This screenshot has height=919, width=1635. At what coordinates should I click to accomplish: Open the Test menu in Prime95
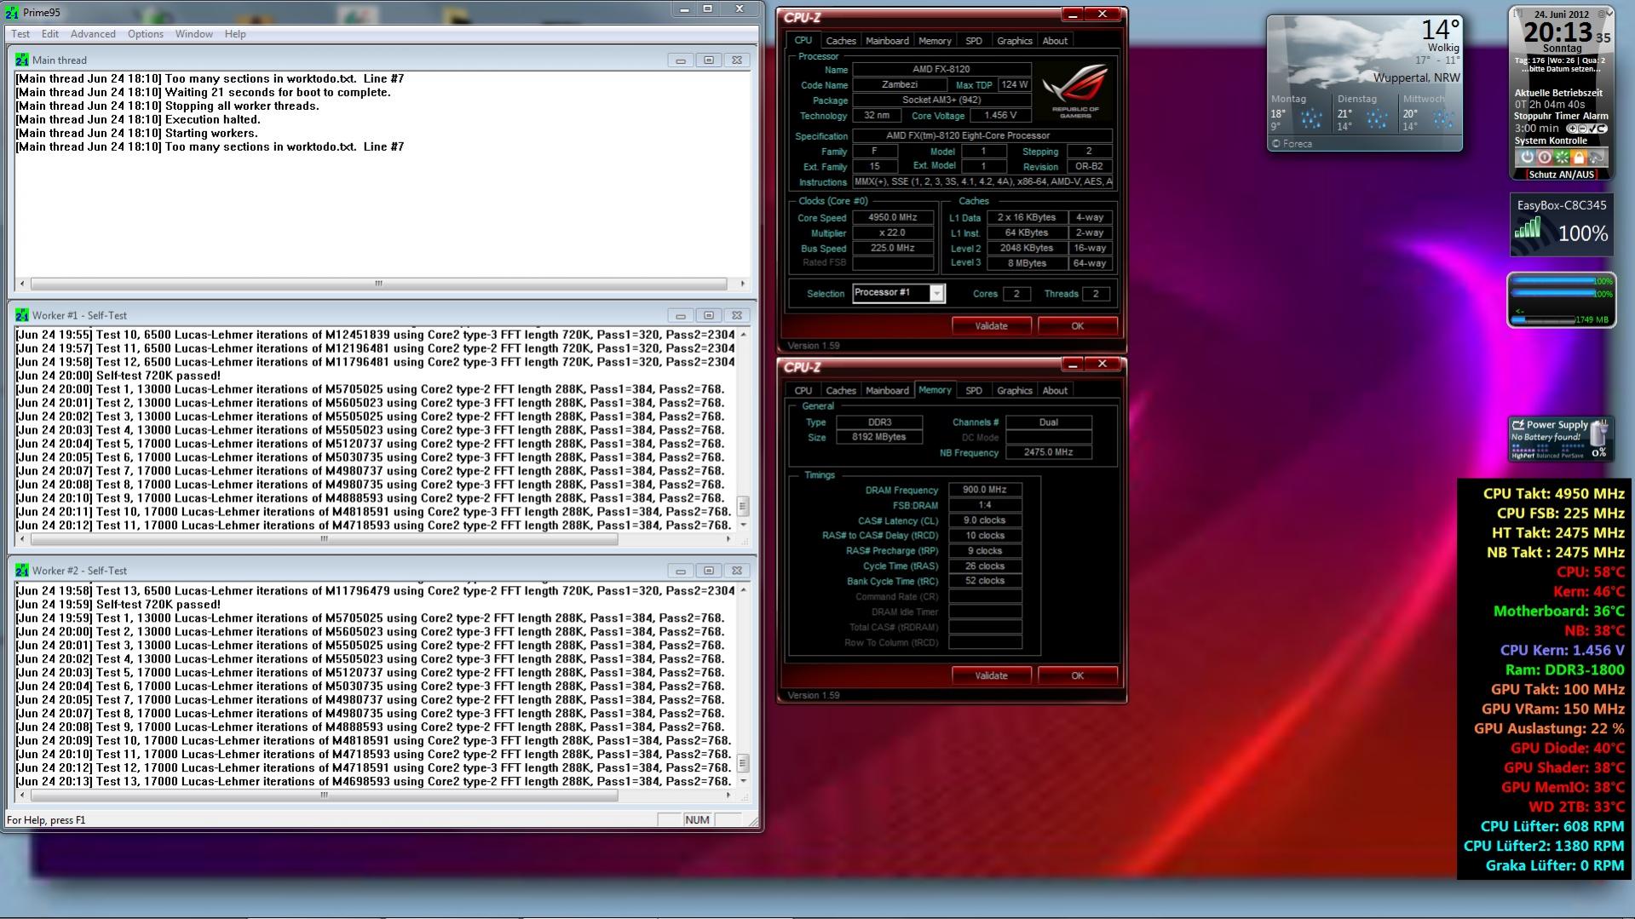tap(20, 34)
